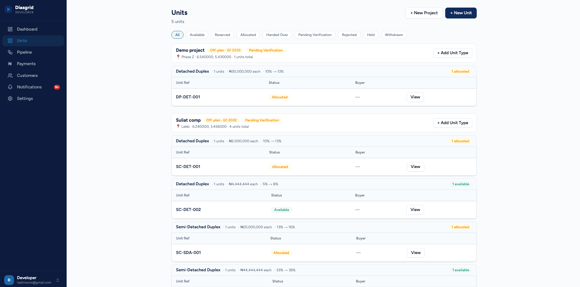Show Pending Verification units
Viewport: 580px width, 287px height.
coord(315,35)
